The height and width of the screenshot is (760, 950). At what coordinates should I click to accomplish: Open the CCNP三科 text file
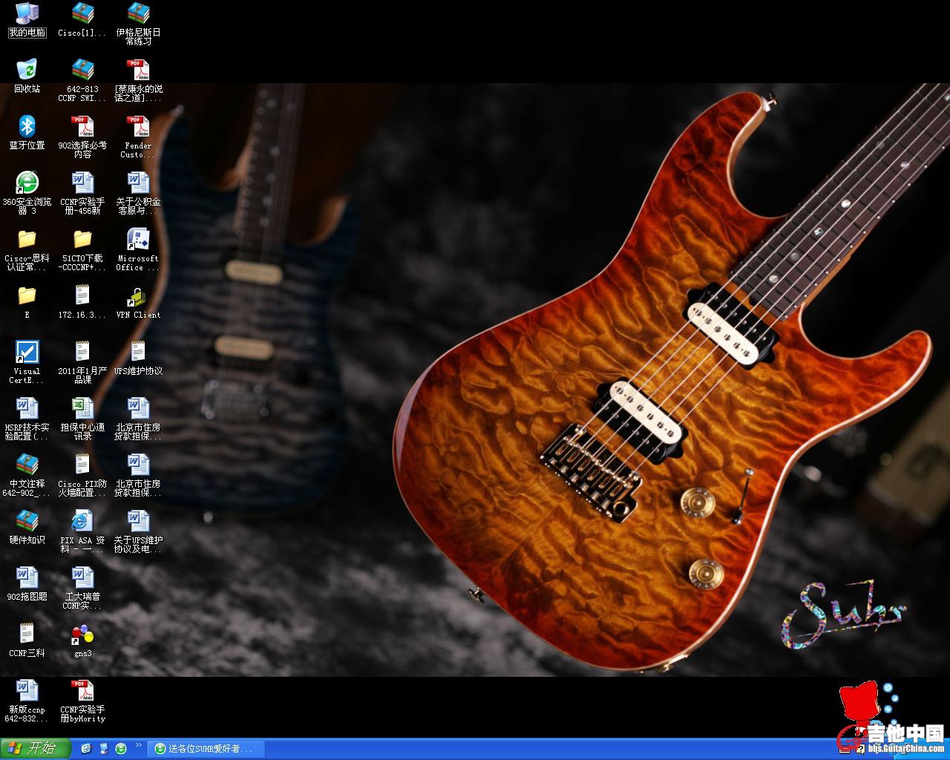click(27, 640)
